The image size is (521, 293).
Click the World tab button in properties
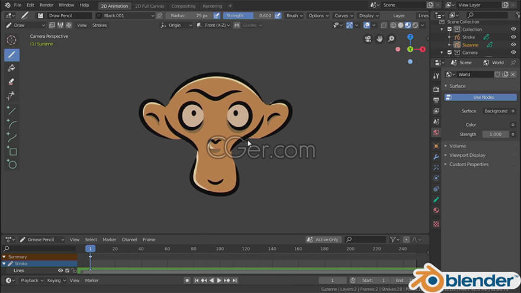coord(494,63)
